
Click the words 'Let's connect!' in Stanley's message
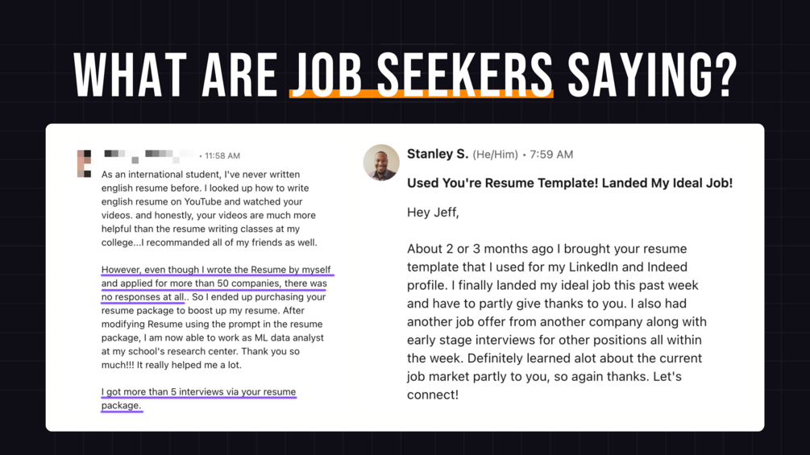click(545, 386)
